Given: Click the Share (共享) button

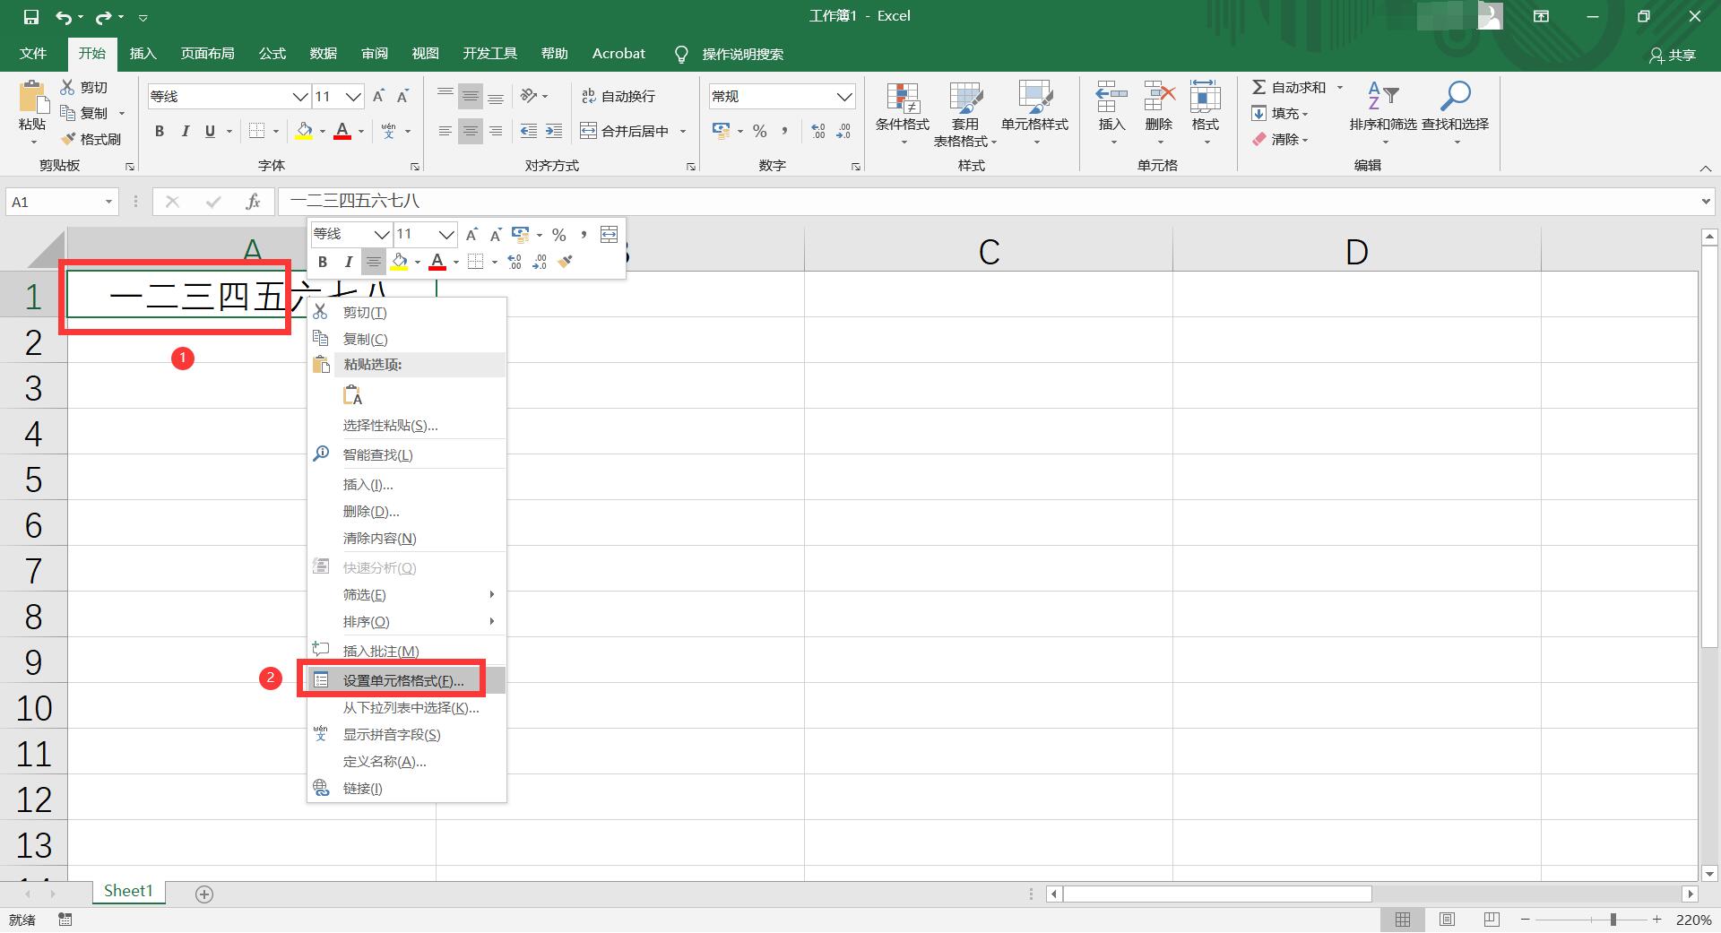Looking at the screenshot, I should [x=1673, y=55].
